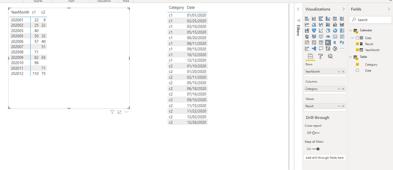Choose the gauge visual

click(328, 37)
